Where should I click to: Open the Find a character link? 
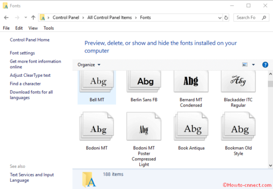pos(25,84)
